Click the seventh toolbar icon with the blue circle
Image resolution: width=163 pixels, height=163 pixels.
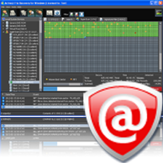tap(57, 13)
